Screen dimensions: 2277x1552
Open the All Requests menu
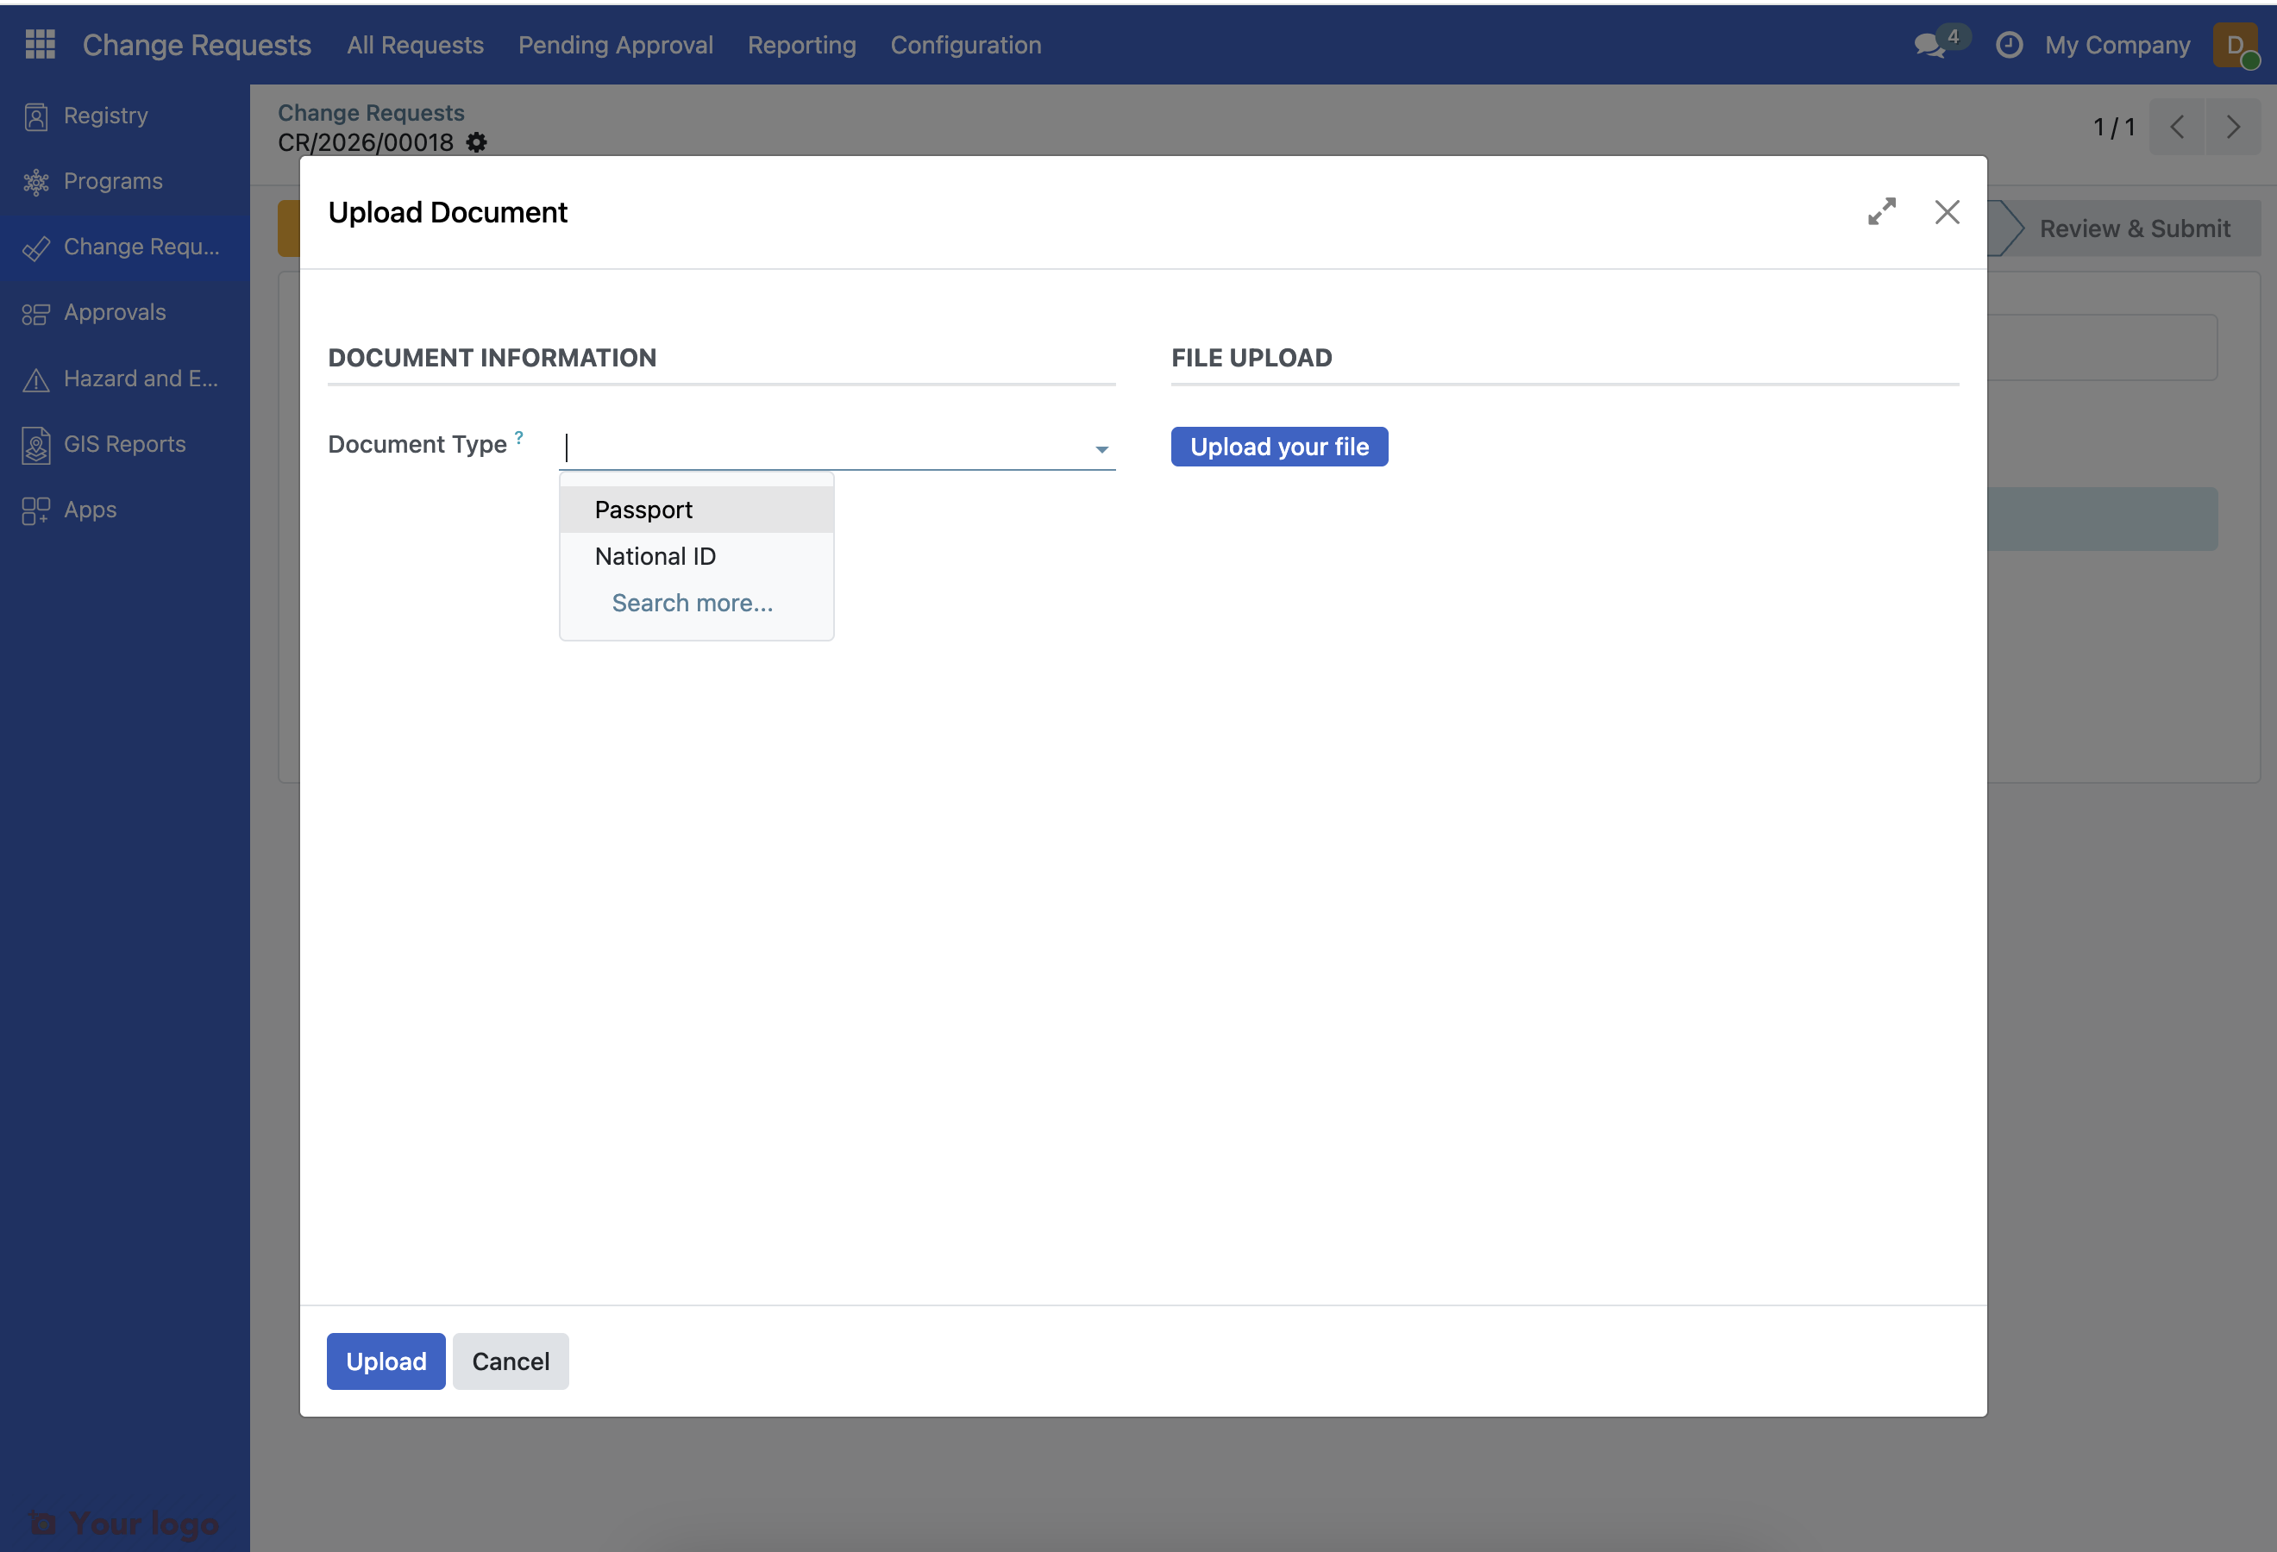pyautogui.click(x=416, y=45)
